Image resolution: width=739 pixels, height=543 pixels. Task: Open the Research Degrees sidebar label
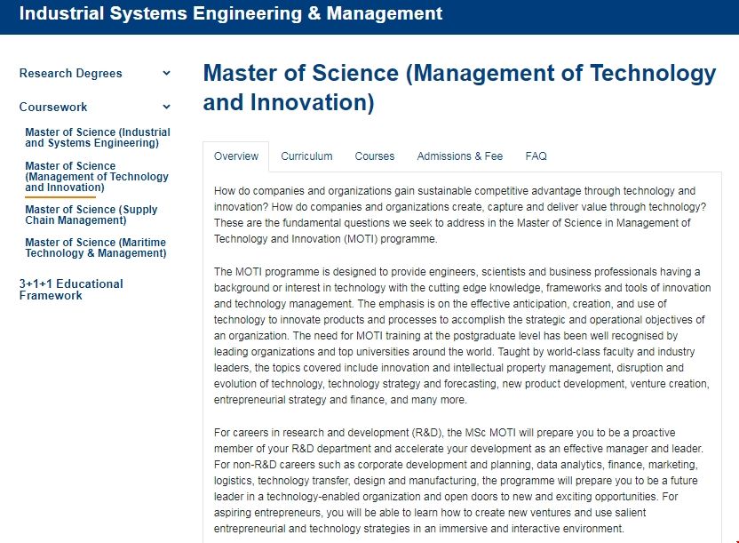[x=71, y=74]
